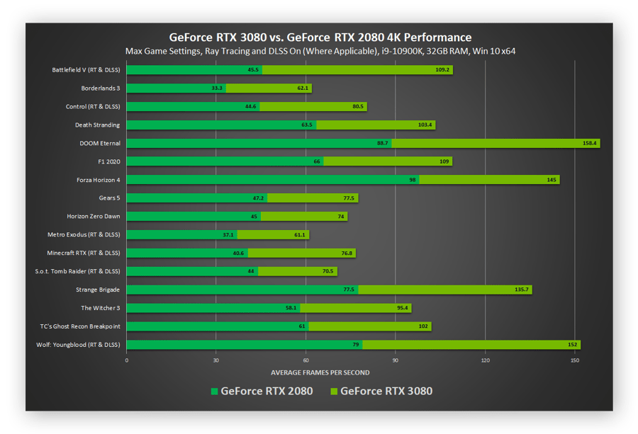Click the GeForce RTX 2080 legend swatch
638x434 pixels.
pyautogui.click(x=215, y=390)
